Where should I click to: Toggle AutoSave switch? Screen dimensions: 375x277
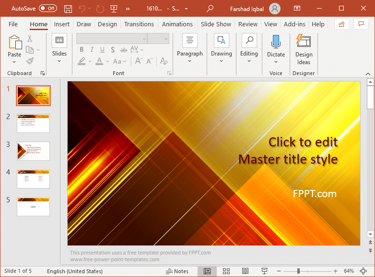click(47, 9)
